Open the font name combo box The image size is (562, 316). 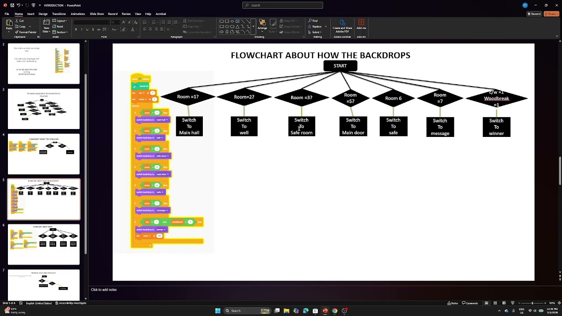(91, 22)
